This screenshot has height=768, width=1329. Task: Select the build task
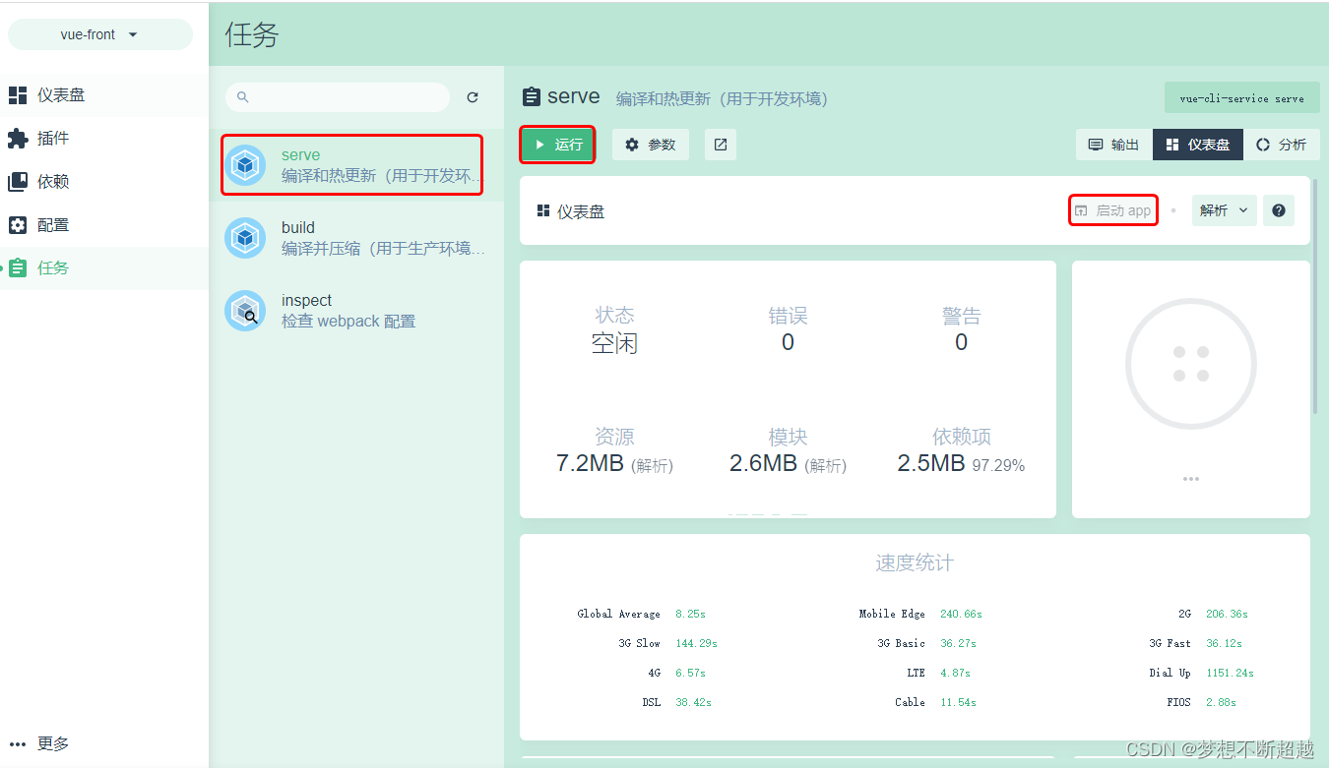356,238
